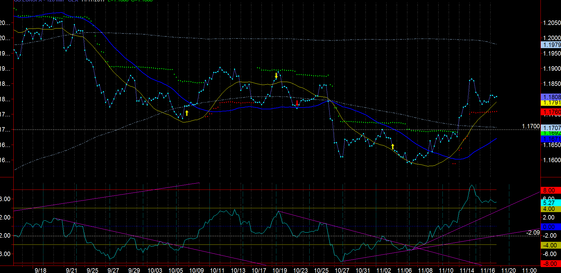Click the 11:00 time label
This screenshot has height=273, width=561.
click(x=529, y=270)
